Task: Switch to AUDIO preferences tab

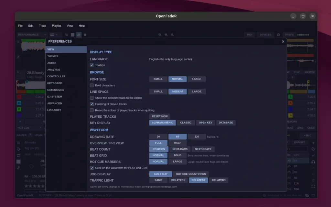Action: click(x=66, y=63)
